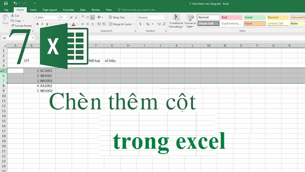305x172 pixels.
Task: Click the Undo arrow icon
Action: point(15,3)
